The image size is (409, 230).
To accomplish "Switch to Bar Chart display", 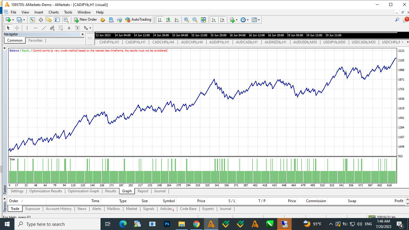I will pos(160,20).
